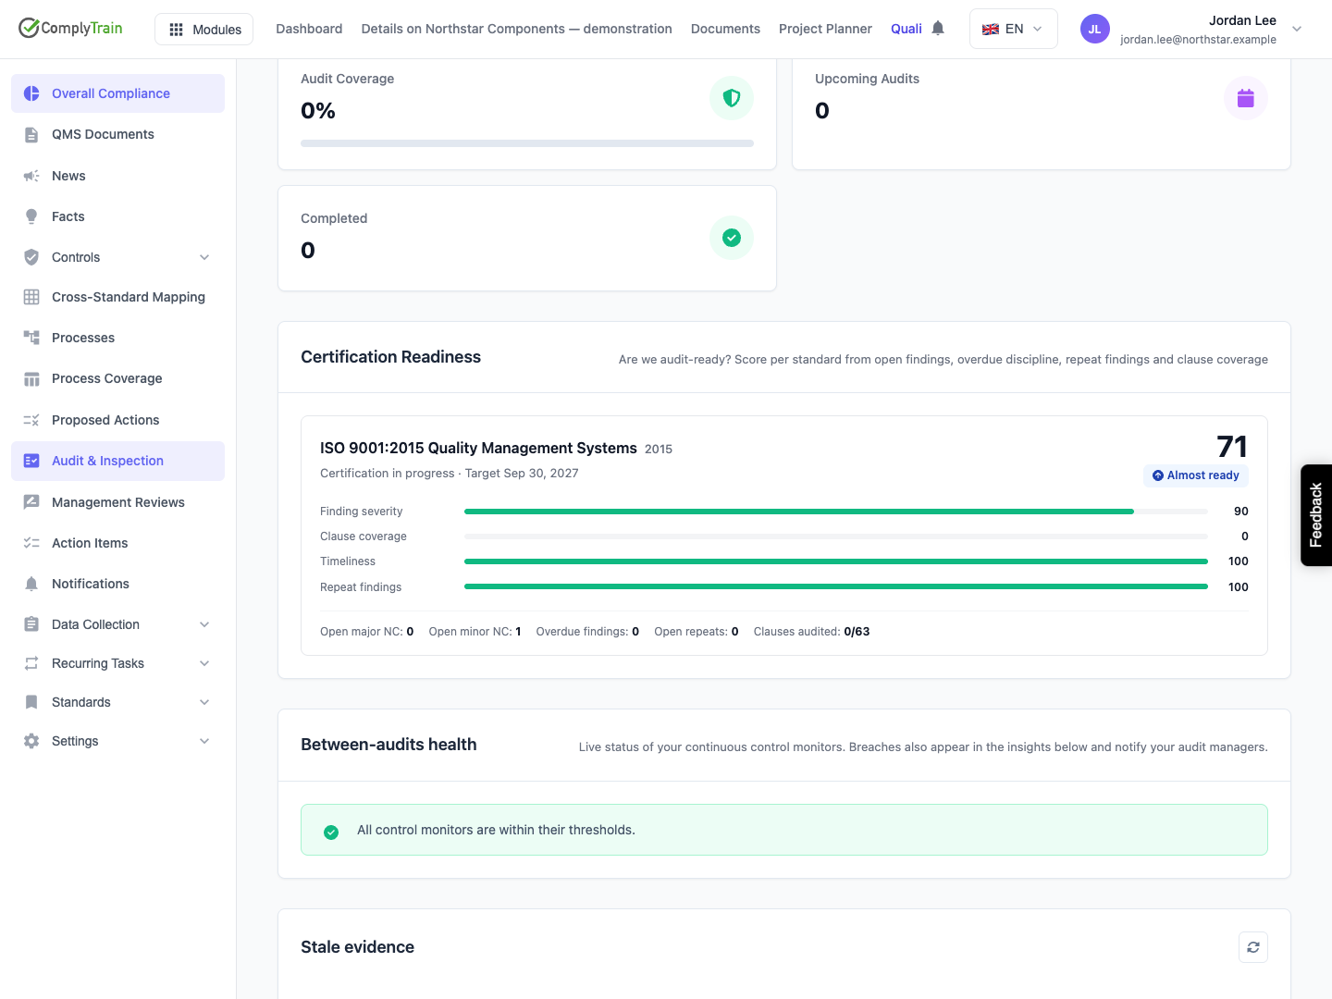Open Process Coverage in sidebar
Screen dimensions: 1332x999
coord(117,378)
